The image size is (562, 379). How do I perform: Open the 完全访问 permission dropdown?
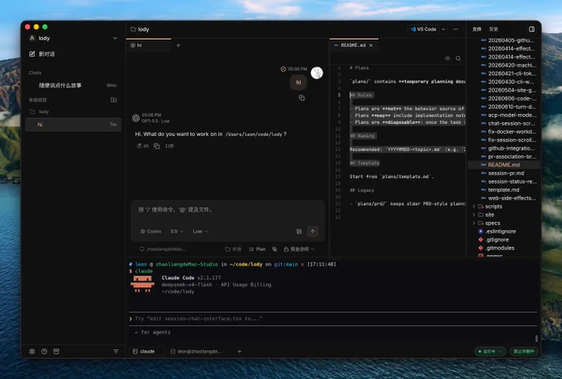point(299,249)
